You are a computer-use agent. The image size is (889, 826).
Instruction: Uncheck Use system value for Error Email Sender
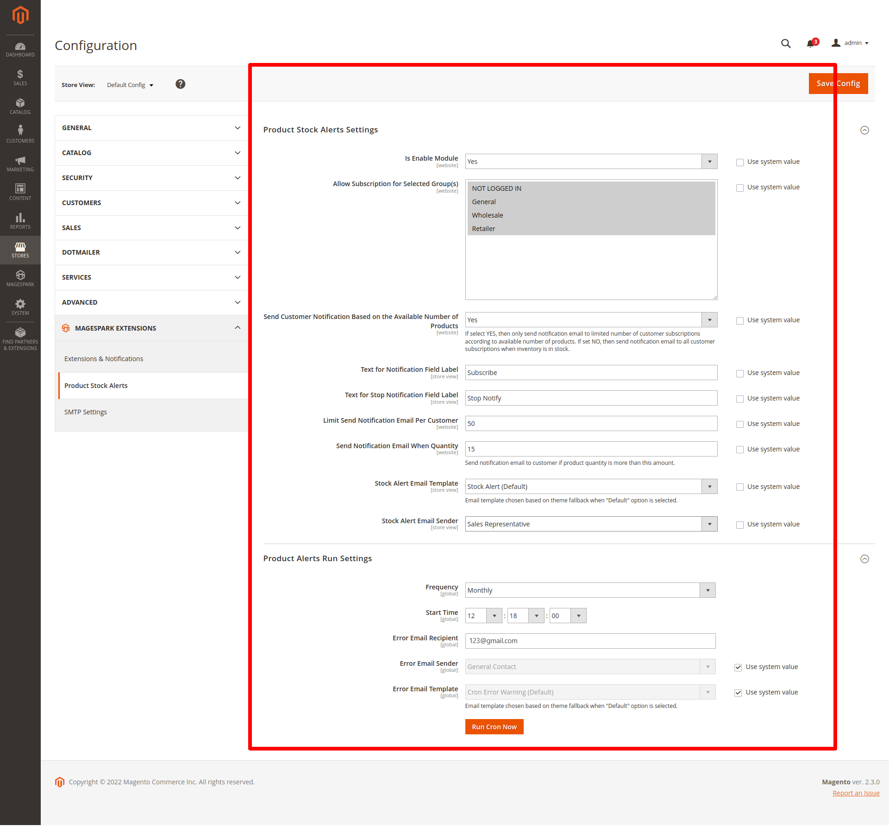[x=738, y=668]
